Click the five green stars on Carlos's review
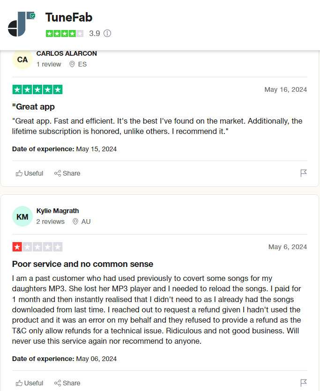Image resolution: width=320 pixels, height=391 pixels. click(37, 89)
